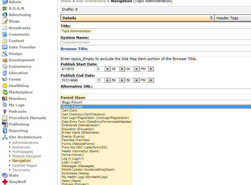
Task: Click the Stats sidebar icon
Action: [5, 175]
